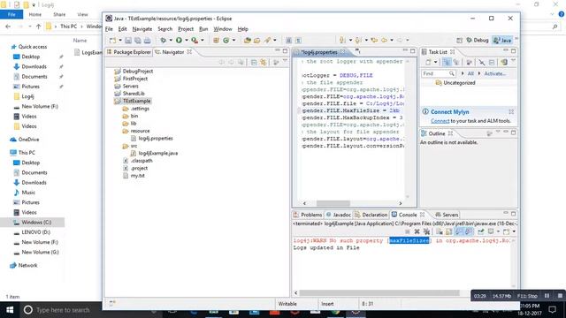The image size is (566, 318).
Task: Click New Task icon in Task List
Action: coord(428,63)
